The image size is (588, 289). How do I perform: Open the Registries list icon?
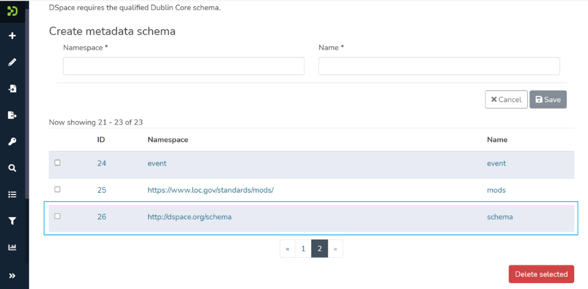point(12,194)
